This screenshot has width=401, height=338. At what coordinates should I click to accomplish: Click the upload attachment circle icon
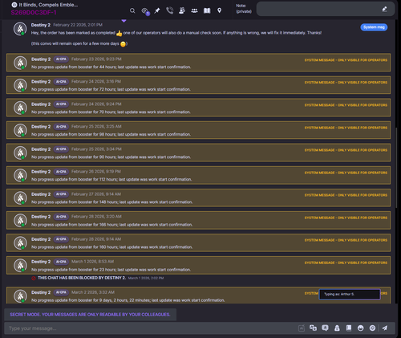[372, 328]
